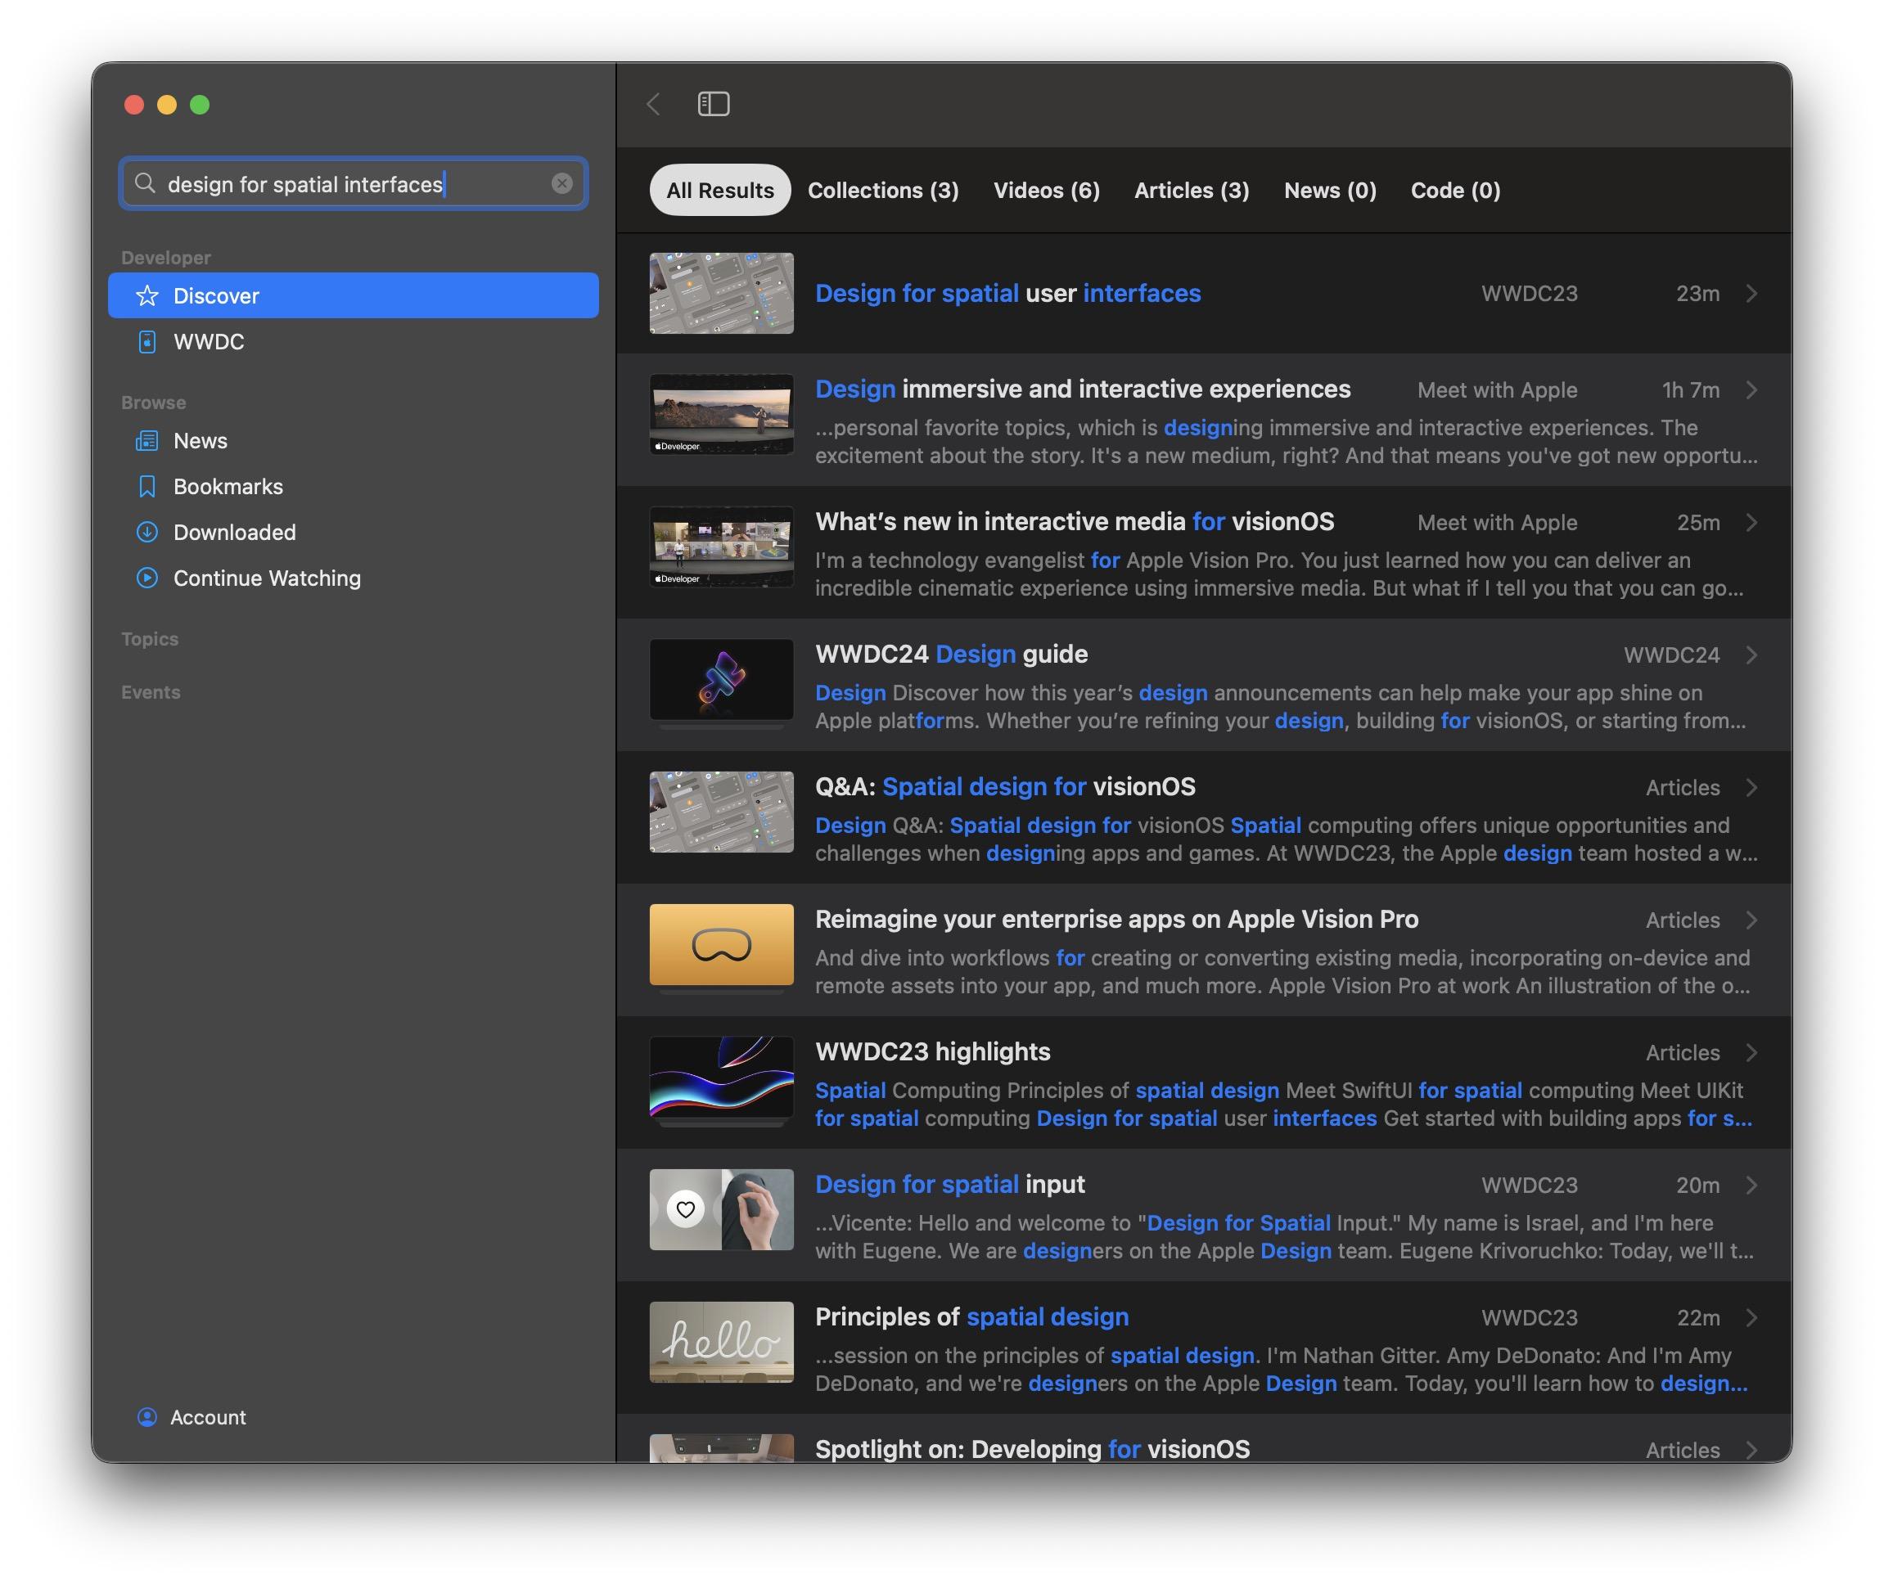Open title 'WWDC24 Design guide'
Image resolution: width=1884 pixels, height=1584 pixels.
click(952, 654)
